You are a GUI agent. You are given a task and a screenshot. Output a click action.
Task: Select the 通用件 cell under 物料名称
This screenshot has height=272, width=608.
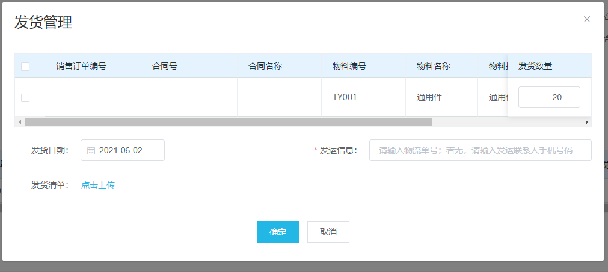point(429,97)
